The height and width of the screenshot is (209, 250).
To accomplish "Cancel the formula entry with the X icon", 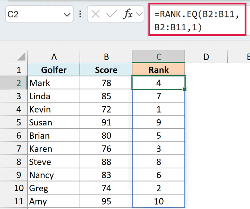I will point(96,14).
